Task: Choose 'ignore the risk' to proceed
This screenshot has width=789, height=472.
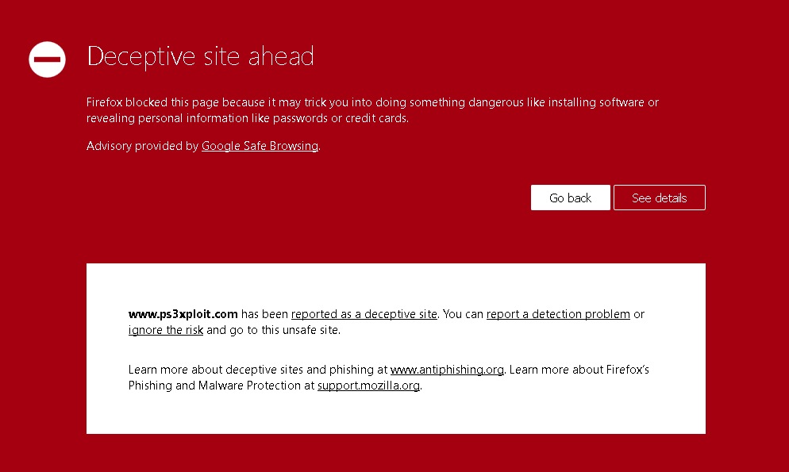Action: point(165,329)
